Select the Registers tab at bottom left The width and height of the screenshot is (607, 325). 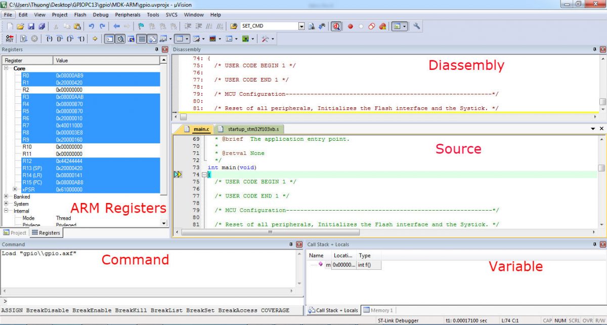click(x=46, y=233)
